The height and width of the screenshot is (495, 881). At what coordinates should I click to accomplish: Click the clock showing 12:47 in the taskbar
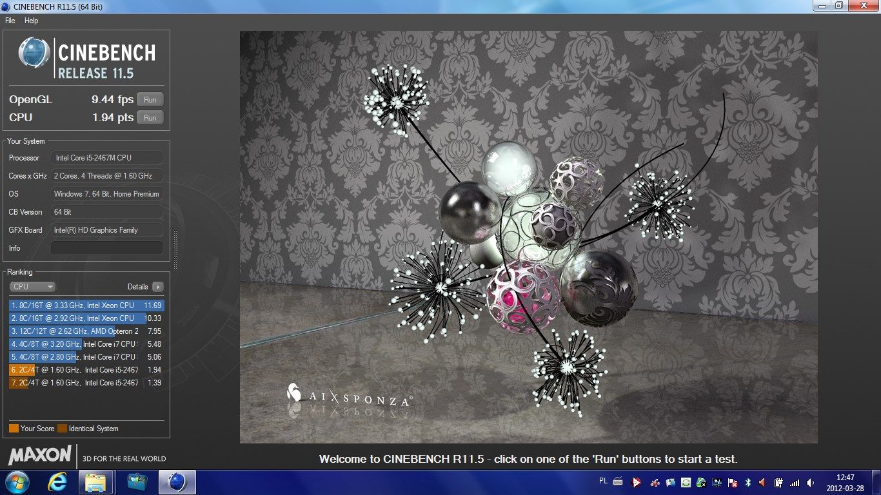coord(845,482)
